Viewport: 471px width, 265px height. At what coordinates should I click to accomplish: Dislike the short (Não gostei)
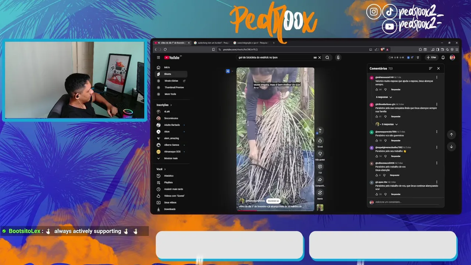(x=320, y=153)
